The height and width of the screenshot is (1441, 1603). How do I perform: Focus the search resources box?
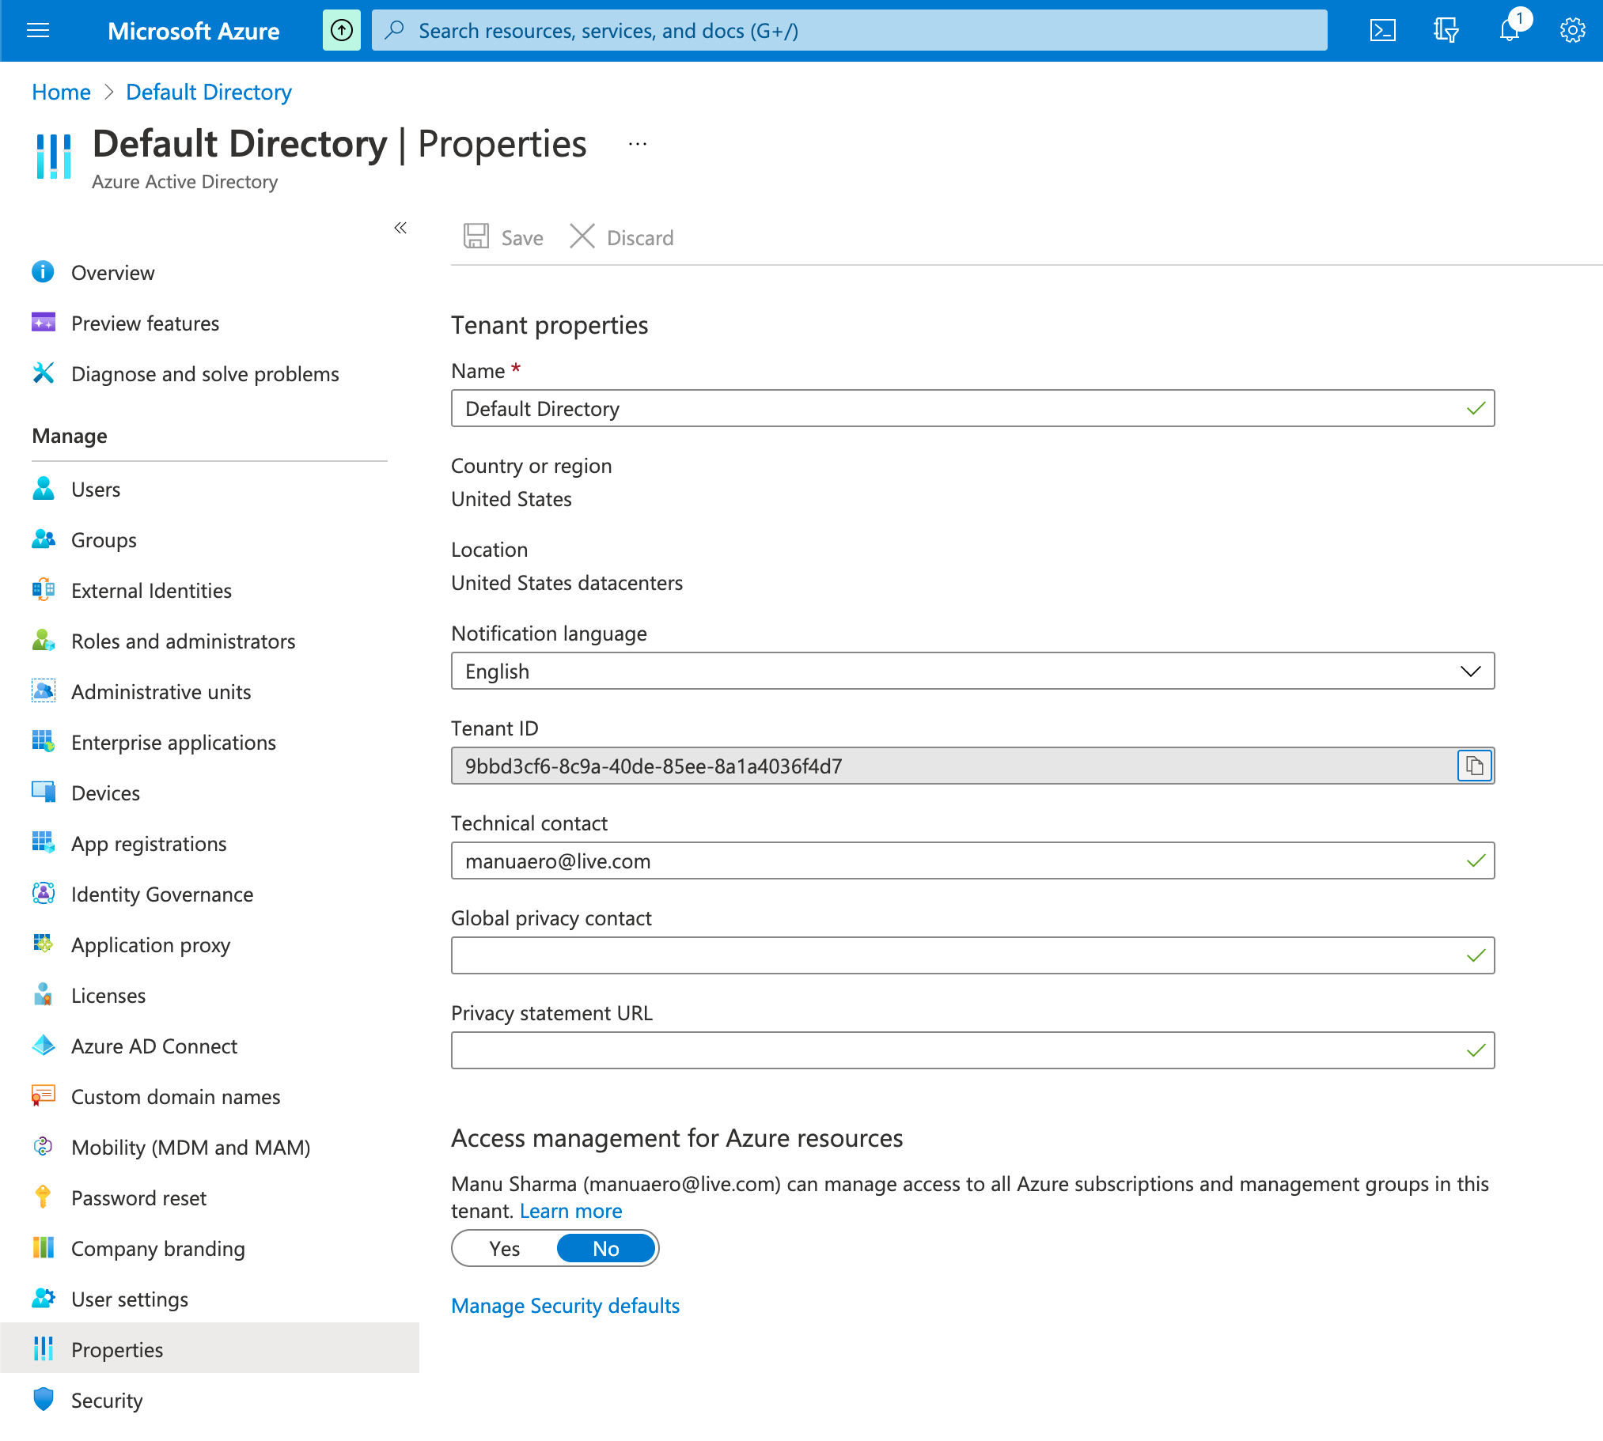849,31
